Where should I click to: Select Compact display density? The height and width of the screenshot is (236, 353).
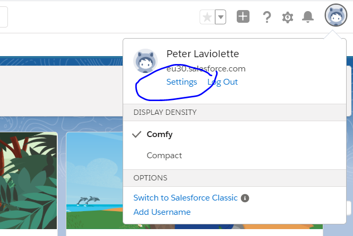(164, 156)
